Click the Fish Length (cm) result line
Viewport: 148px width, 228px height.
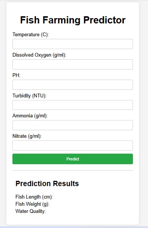point(34,197)
